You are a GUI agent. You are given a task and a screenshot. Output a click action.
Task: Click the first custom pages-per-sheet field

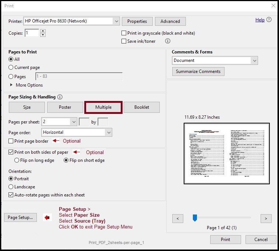click(84, 122)
